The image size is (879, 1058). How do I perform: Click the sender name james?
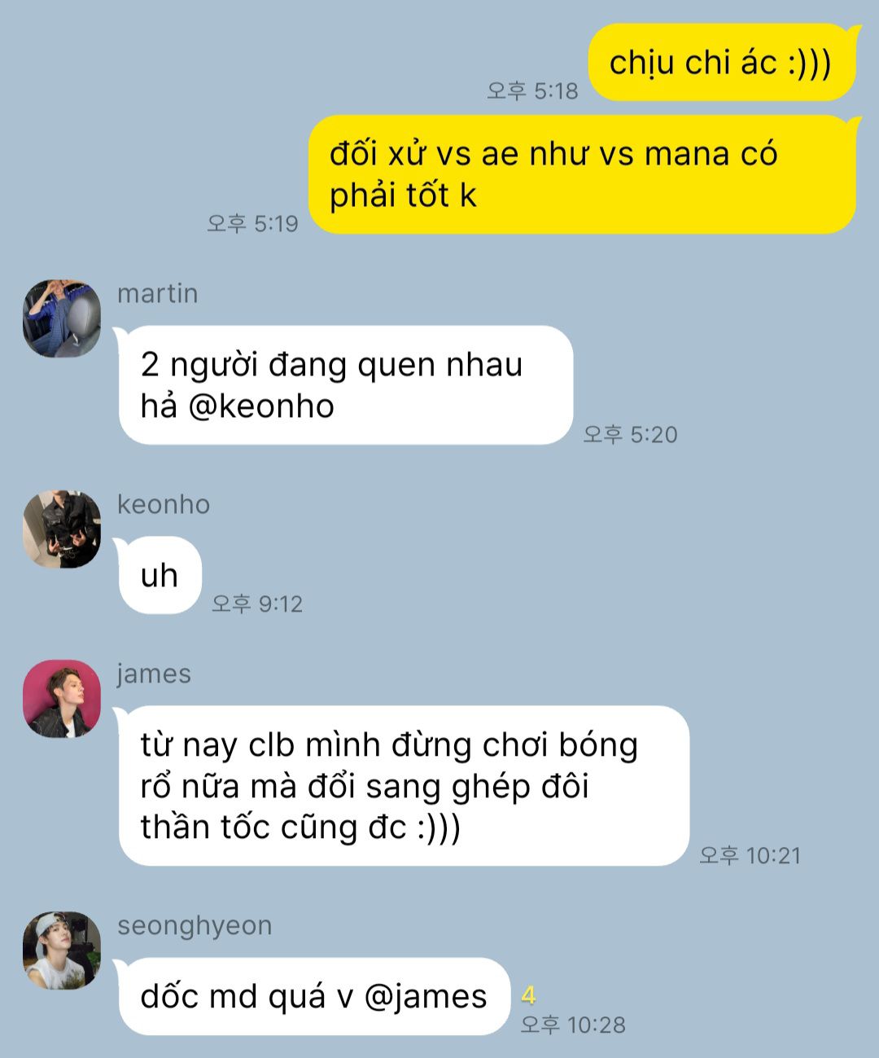tap(154, 674)
